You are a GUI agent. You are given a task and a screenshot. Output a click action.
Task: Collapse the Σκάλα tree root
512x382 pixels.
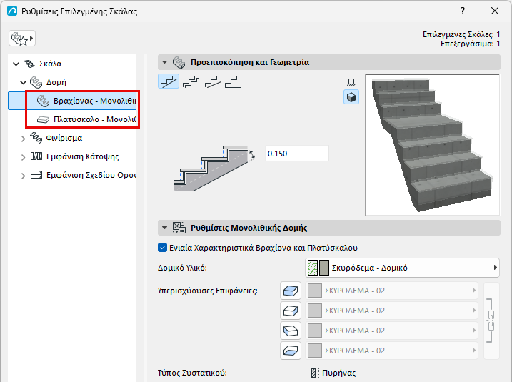click(x=16, y=64)
